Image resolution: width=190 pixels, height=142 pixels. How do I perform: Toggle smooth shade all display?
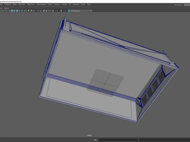tap(12, 11)
